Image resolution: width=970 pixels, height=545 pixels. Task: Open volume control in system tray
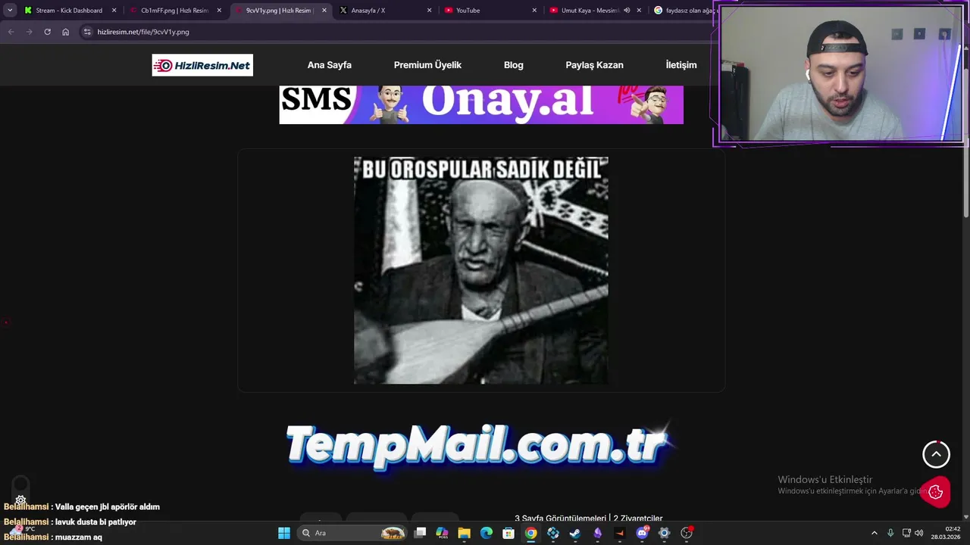919,533
